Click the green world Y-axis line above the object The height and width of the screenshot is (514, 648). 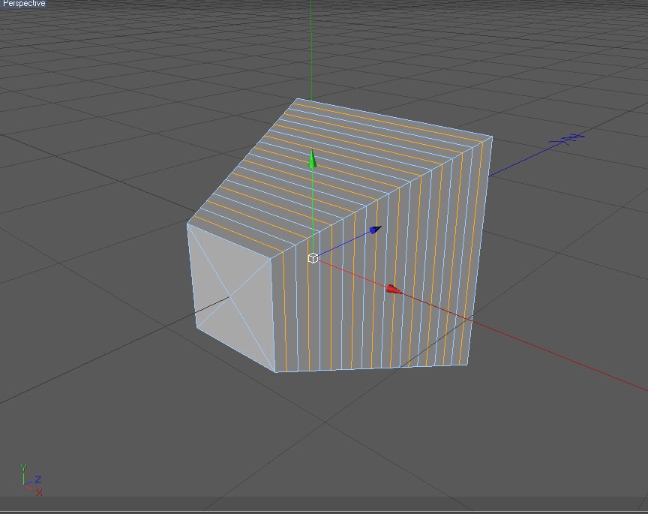coord(311,50)
